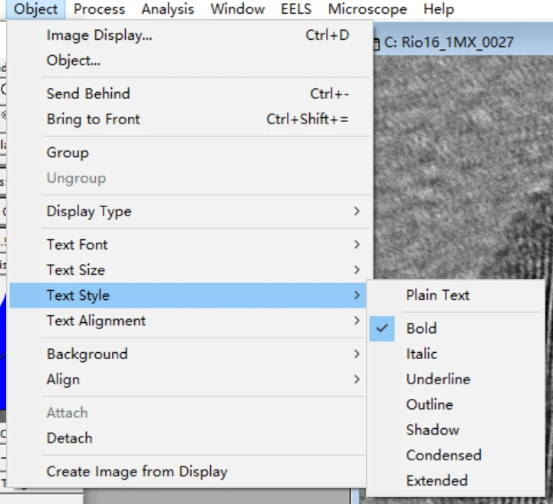
Task: Toggle the checked Bold text style
Action: (421, 328)
